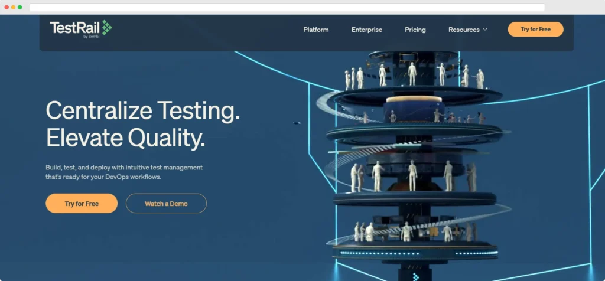Screen dimensions: 605x281
Task: Click the DevOps workflows description paragraph
Action: pos(123,172)
